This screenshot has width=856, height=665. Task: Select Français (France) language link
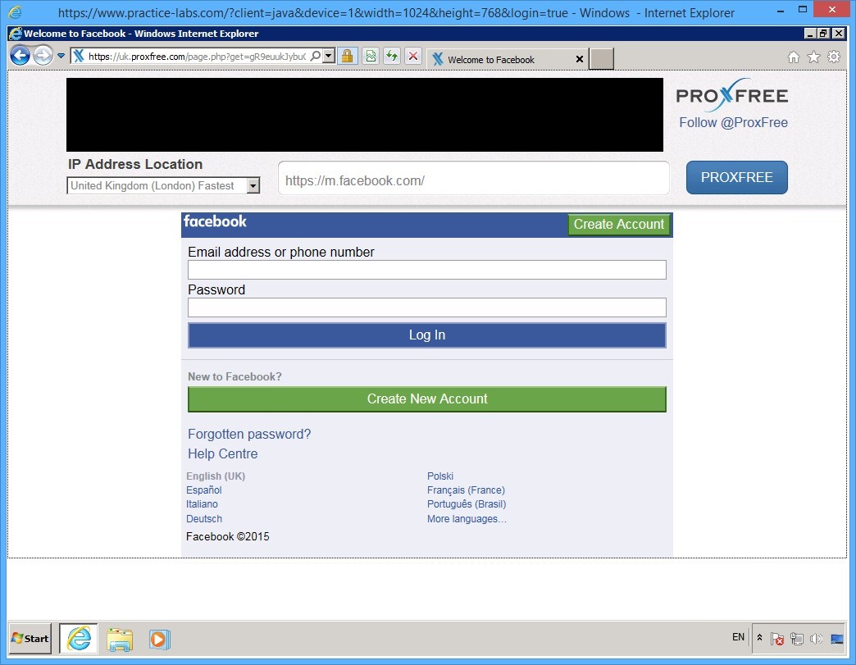click(x=466, y=490)
